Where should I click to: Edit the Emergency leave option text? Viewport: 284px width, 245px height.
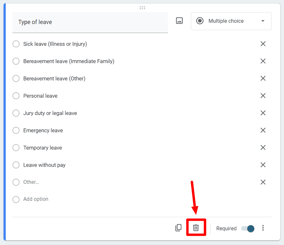(x=43, y=131)
